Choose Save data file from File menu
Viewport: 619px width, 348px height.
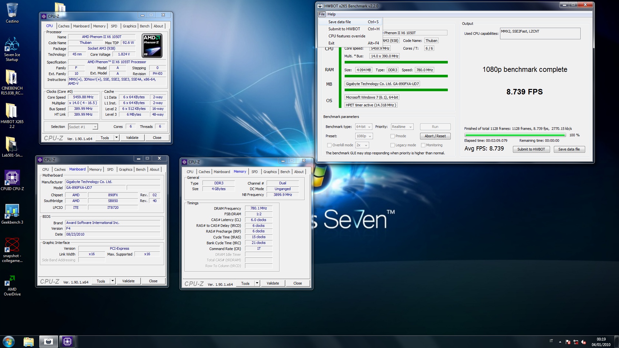[350, 22]
